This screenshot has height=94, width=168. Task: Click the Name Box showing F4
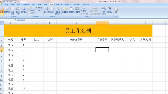tap(7, 20)
